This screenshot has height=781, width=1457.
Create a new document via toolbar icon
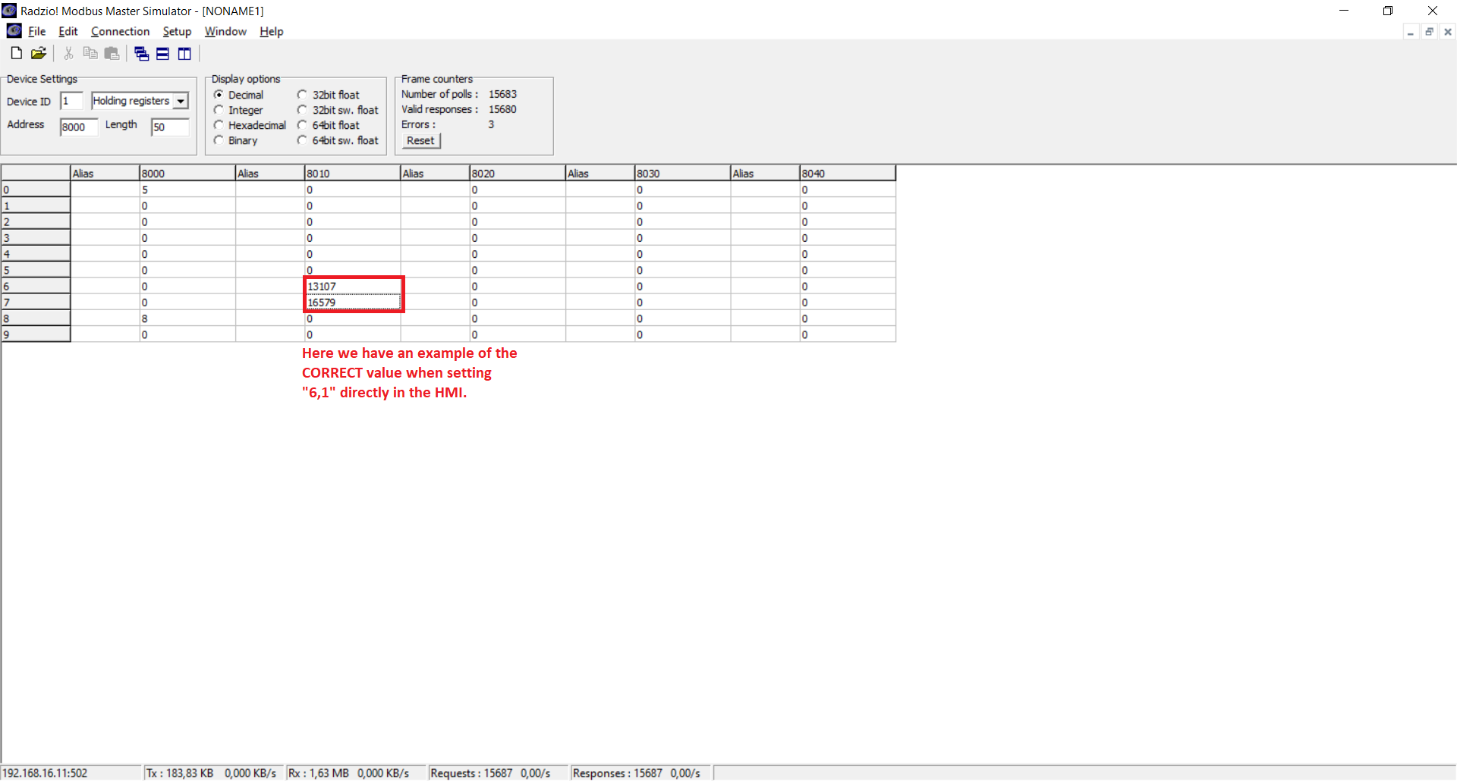coord(15,53)
